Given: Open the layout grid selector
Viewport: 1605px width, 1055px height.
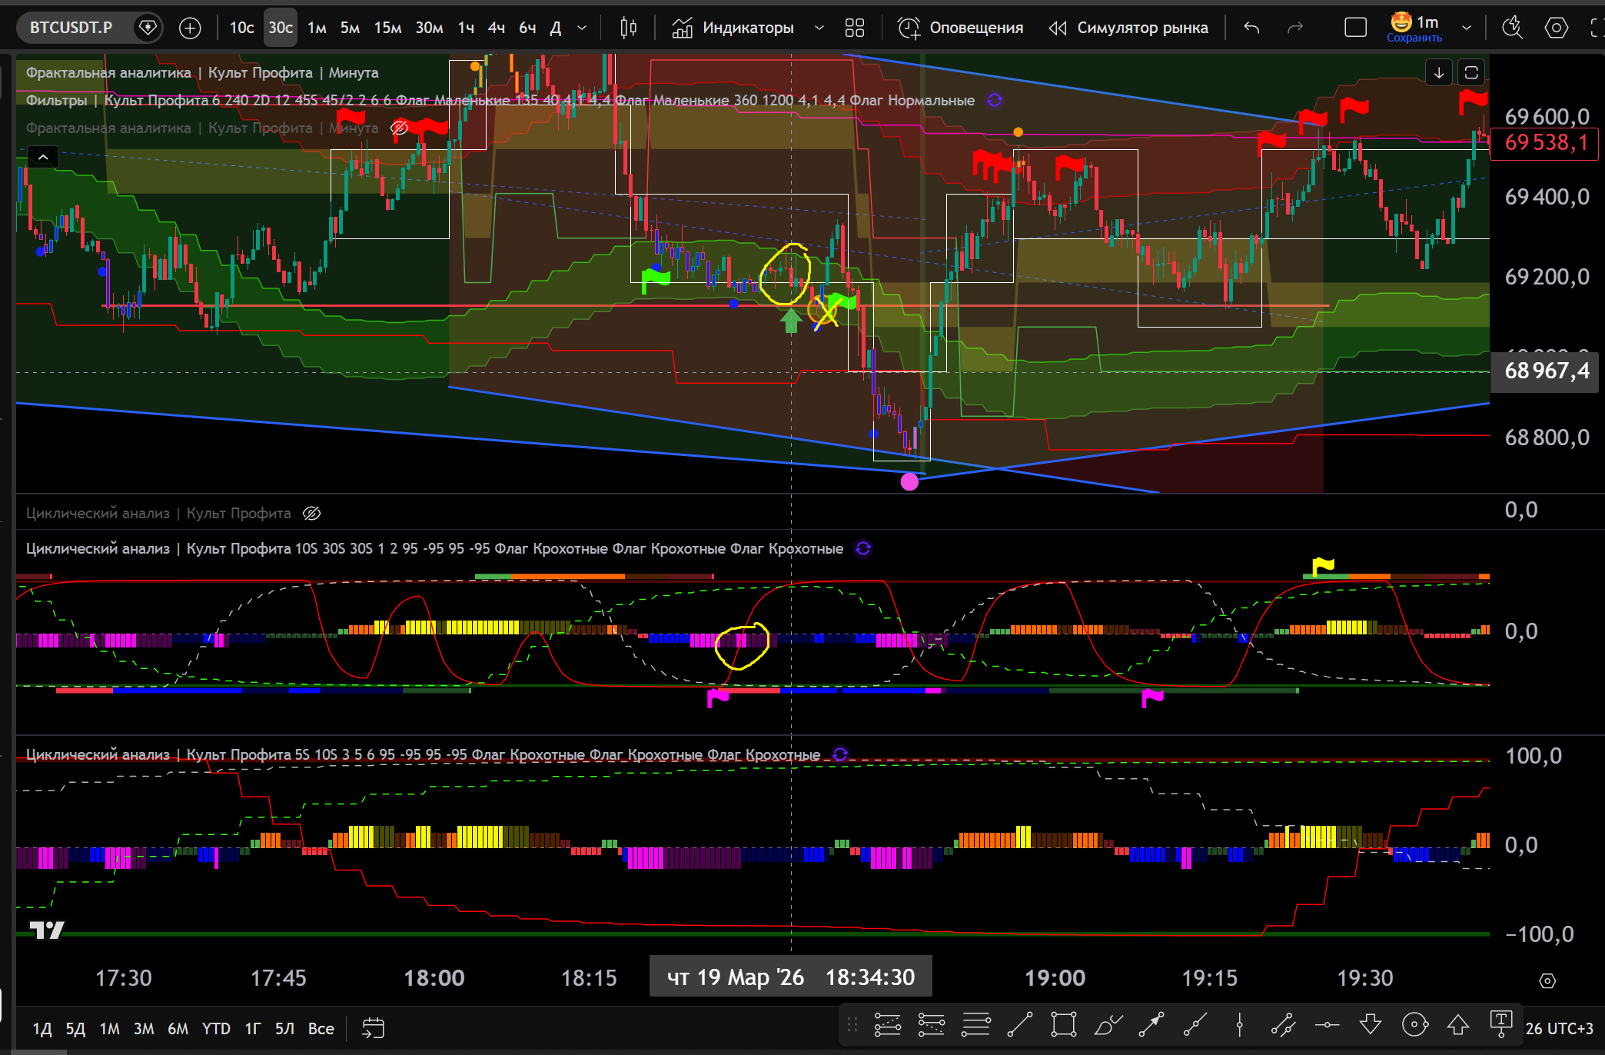Looking at the screenshot, I should [x=855, y=28].
